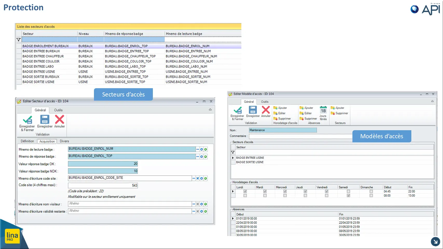Click the Secteur column header in Liste des secteurs d'accès

point(50,34)
